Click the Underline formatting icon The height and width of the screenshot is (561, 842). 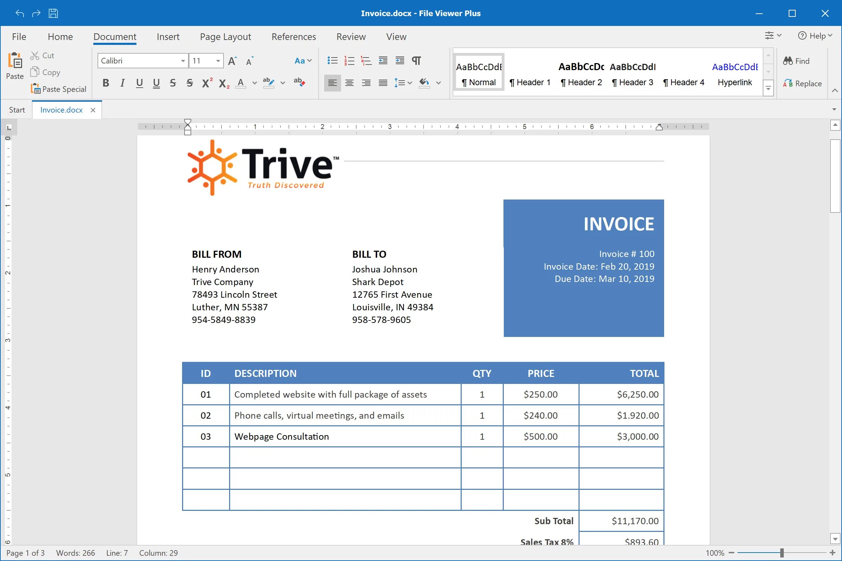(x=139, y=82)
